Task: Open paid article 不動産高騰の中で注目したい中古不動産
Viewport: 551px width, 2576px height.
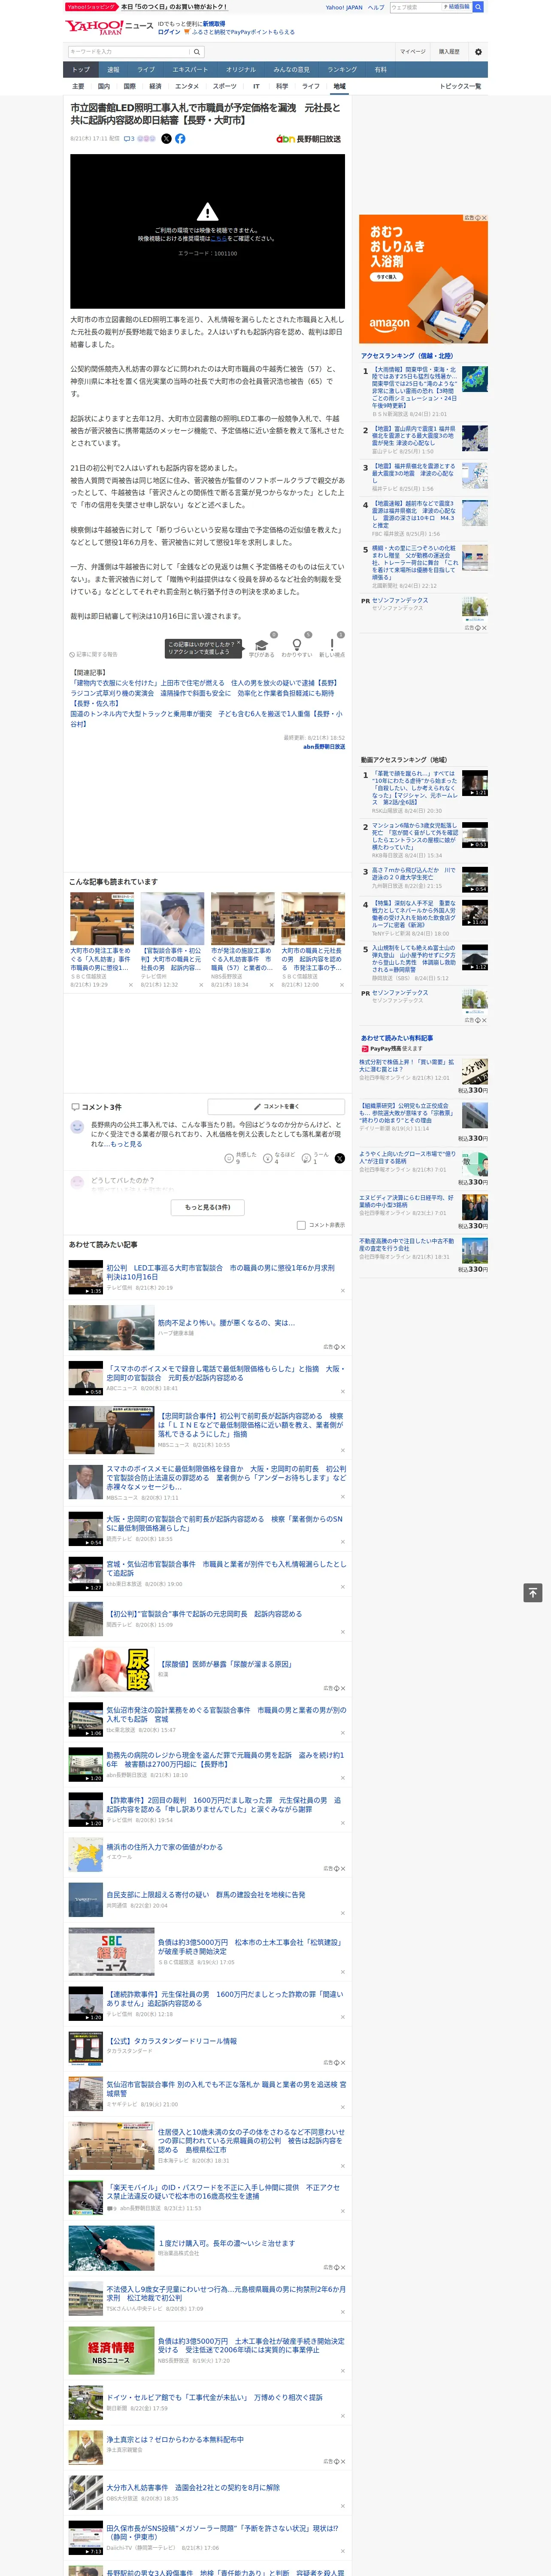Action: pyautogui.click(x=406, y=1245)
